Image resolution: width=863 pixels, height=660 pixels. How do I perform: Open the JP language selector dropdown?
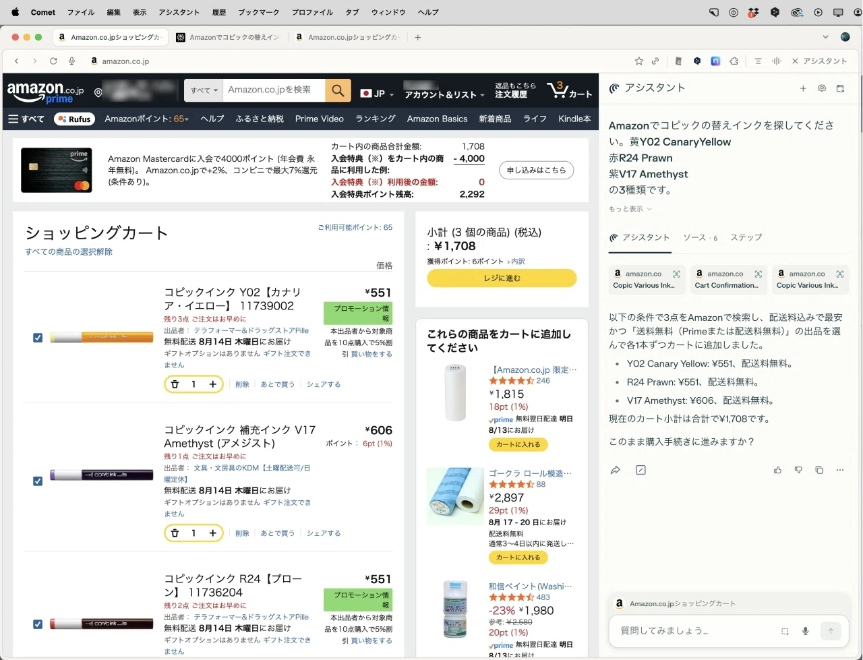(x=377, y=94)
